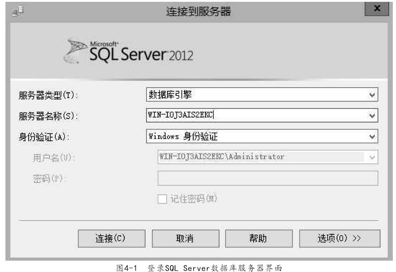The width and height of the screenshot is (396, 272).
Task: Open help with the 帮助 button
Action: tap(259, 238)
